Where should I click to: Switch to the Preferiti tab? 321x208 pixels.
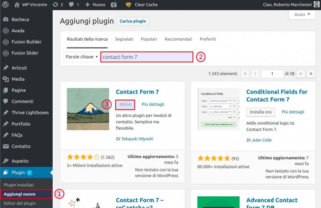(208, 39)
